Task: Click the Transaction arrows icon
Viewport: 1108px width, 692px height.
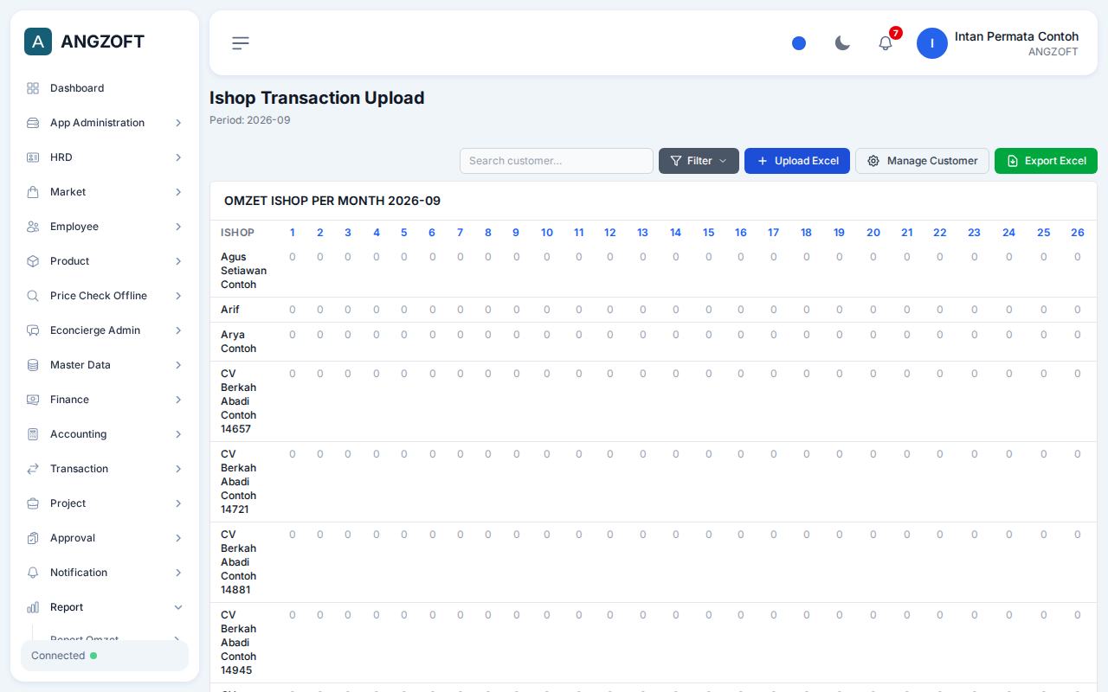Action: 33,469
